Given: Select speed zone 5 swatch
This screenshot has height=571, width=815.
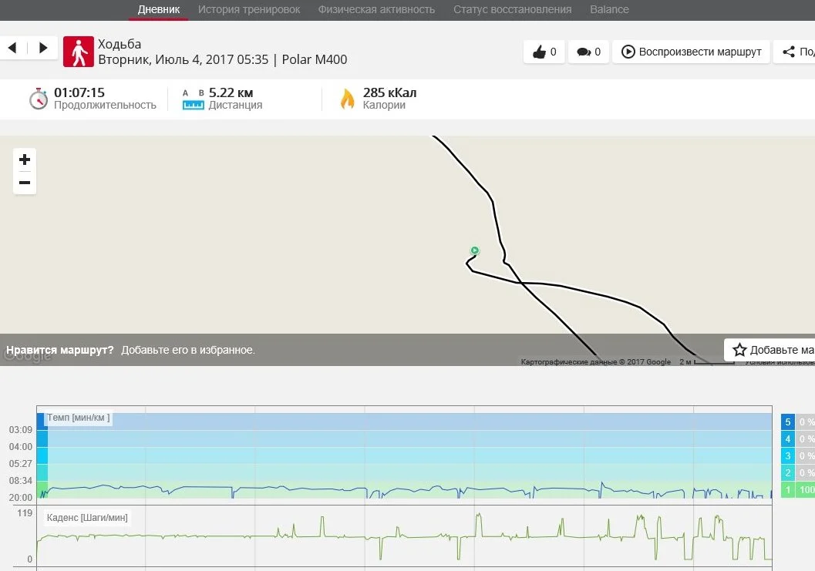Looking at the screenshot, I should (787, 422).
